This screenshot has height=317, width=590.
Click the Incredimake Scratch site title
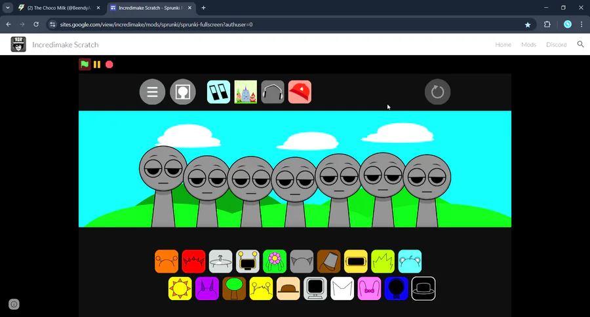[x=66, y=45]
